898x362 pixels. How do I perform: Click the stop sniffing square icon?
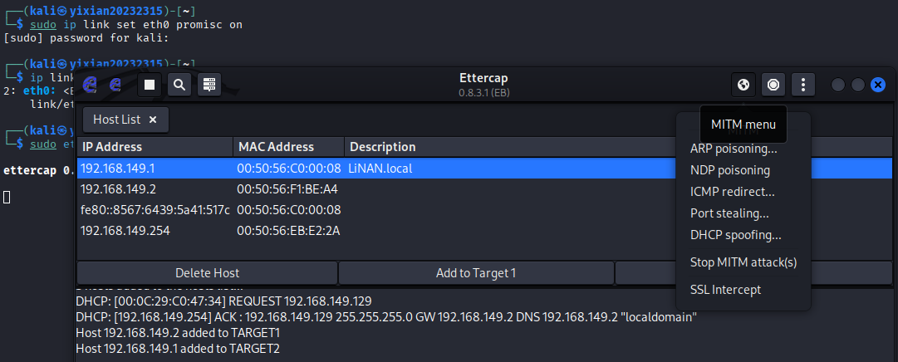tap(150, 84)
